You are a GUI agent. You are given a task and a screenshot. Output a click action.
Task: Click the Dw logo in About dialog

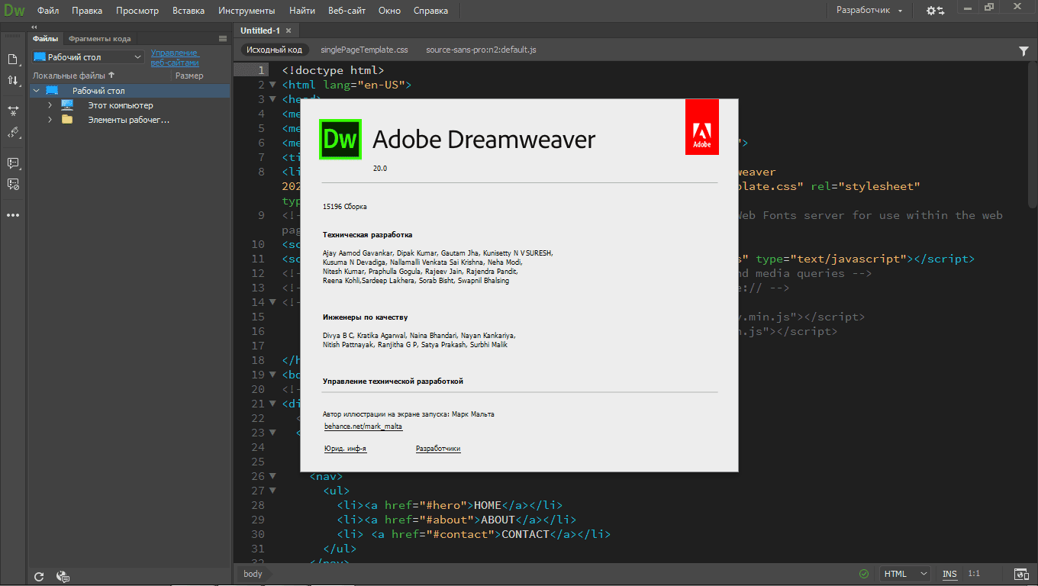[340, 139]
